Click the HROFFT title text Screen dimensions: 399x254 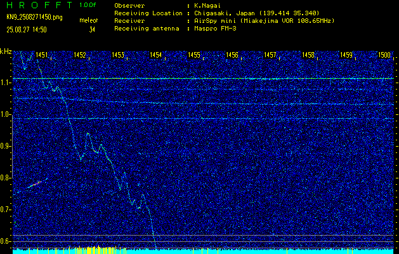point(39,5)
